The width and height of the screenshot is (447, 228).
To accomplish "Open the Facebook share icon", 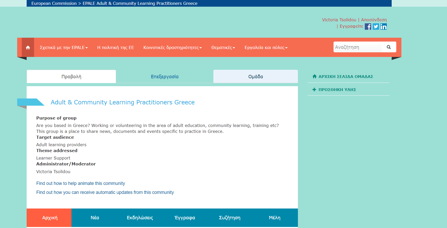I will click(368, 27).
